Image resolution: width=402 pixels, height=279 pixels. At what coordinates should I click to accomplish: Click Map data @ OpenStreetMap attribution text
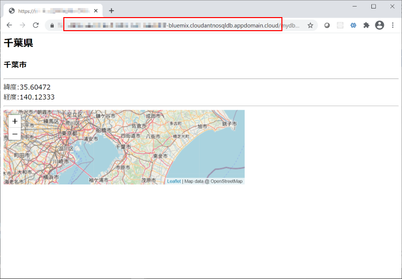click(x=213, y=181)
